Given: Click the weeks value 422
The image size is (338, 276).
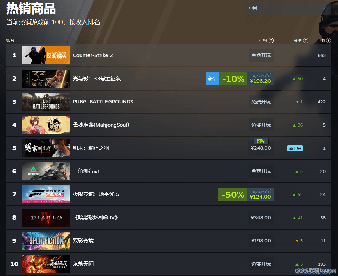Looking at the screenshot, I should click(322, 102).
